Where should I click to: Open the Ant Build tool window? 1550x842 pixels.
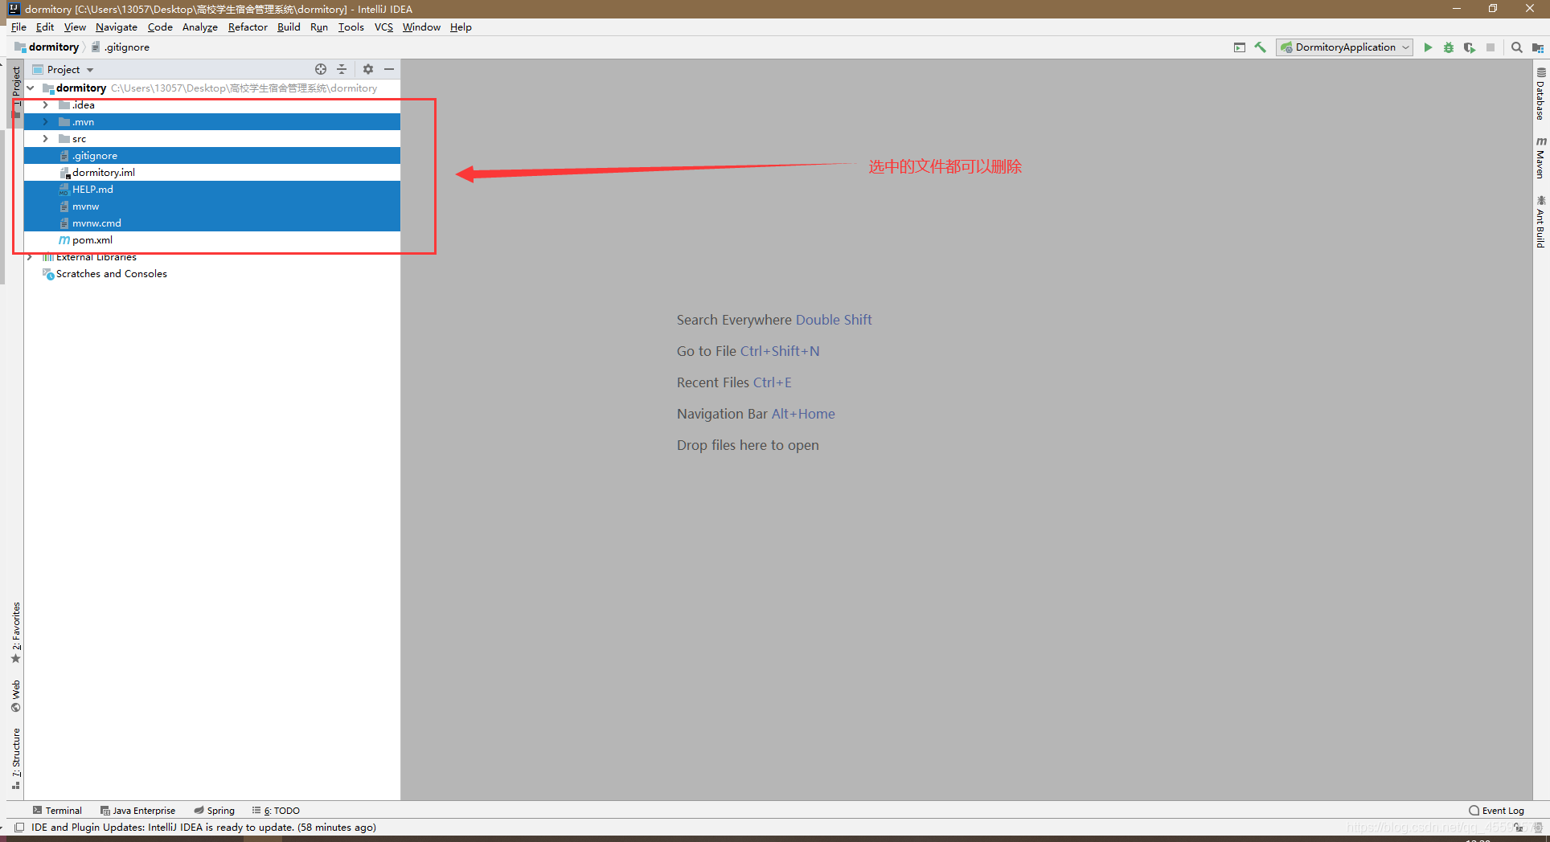click(x=1540, y=222)
